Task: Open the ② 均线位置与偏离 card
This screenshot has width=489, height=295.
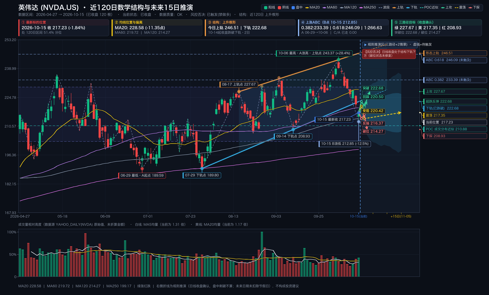Action: [x=157, y=28]
